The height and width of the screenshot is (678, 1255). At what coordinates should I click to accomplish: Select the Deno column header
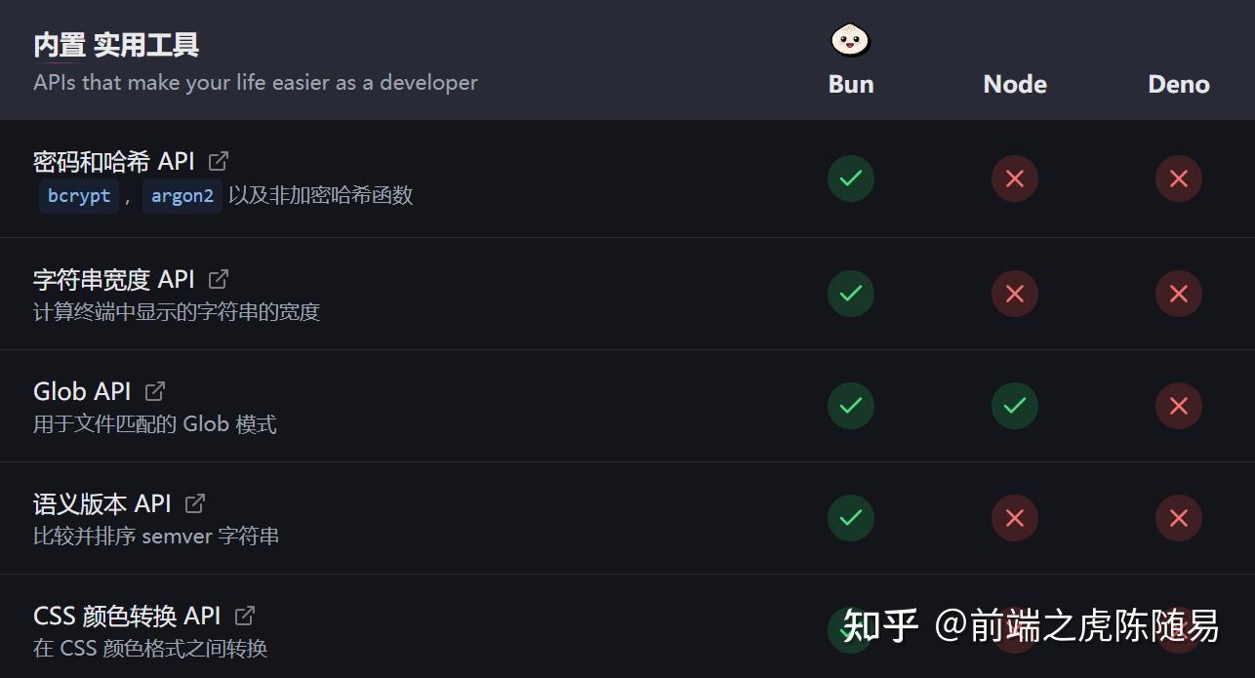1178,84
